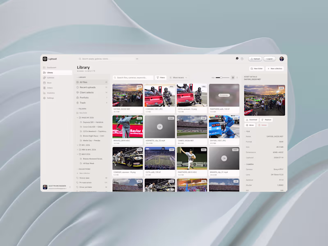Click the Replace button
This screenshot has height=246, width=328.
(266, 120)
